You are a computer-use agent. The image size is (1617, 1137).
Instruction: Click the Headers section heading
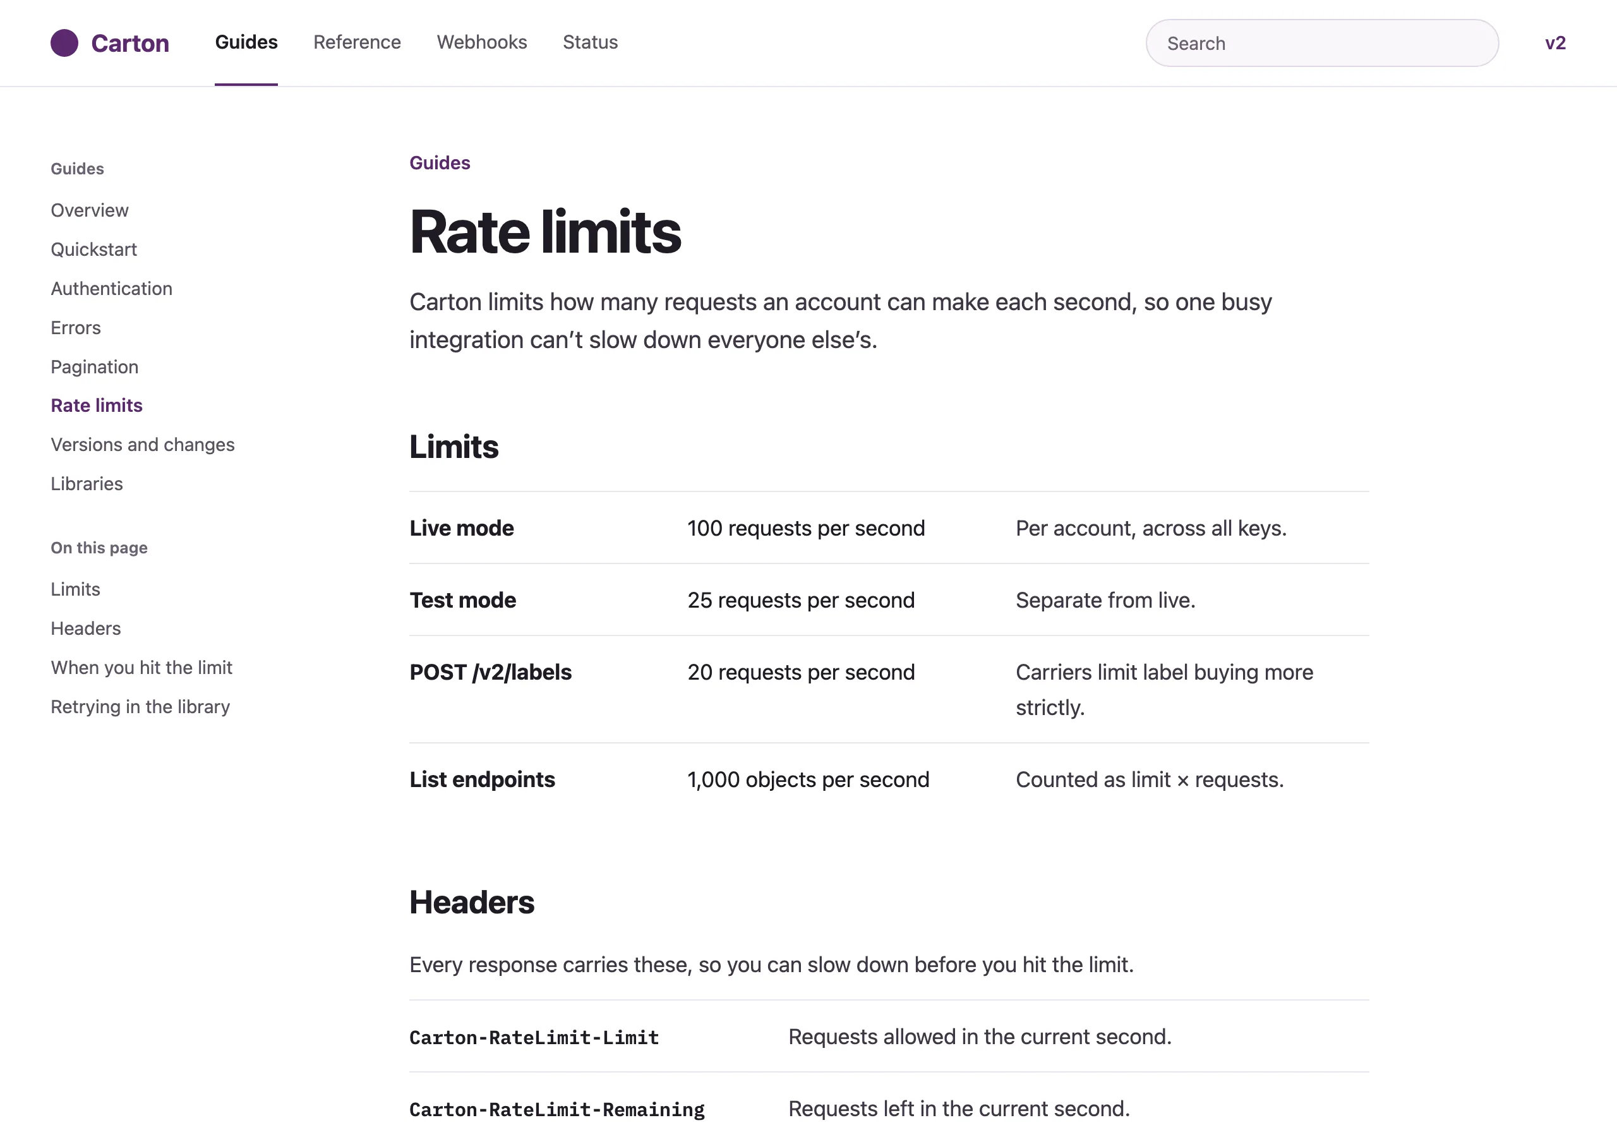472,902
